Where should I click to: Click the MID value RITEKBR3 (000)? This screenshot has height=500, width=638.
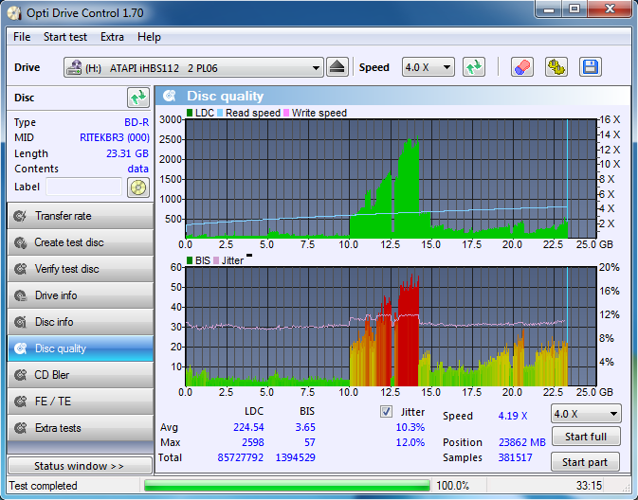click(115, 137)
